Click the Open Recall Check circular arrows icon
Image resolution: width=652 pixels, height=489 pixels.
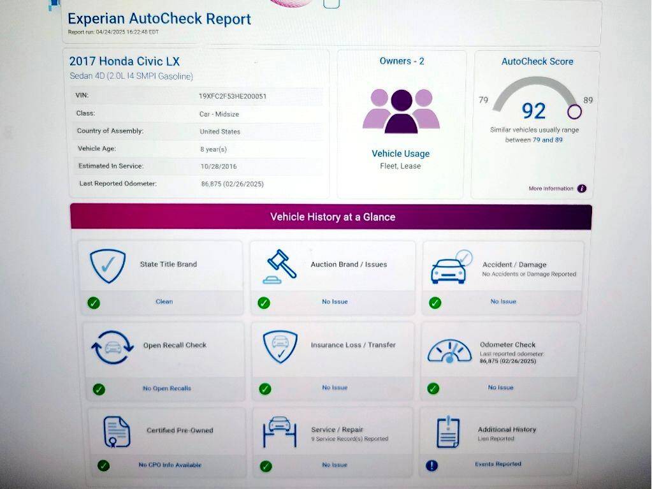click(x=112, y=347)
